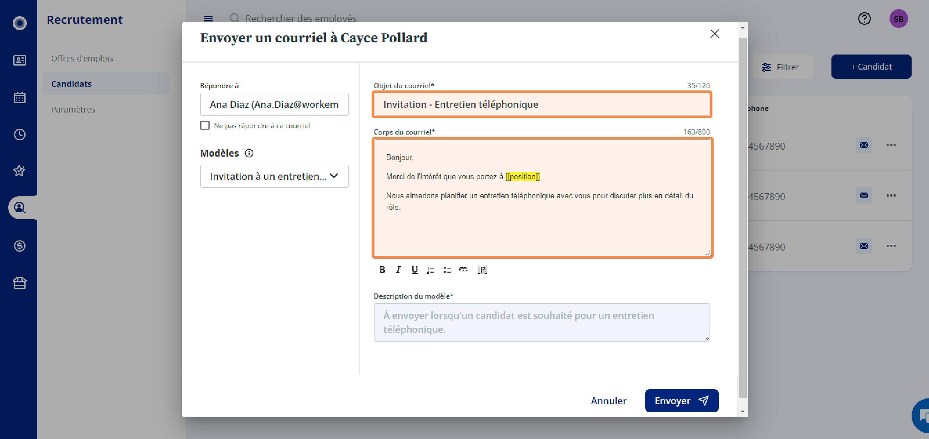Viewport: 929px width, 439px height.
Task: Check 'Ne pas répondre à ce courriel'
Action: [x=205, y=125]
